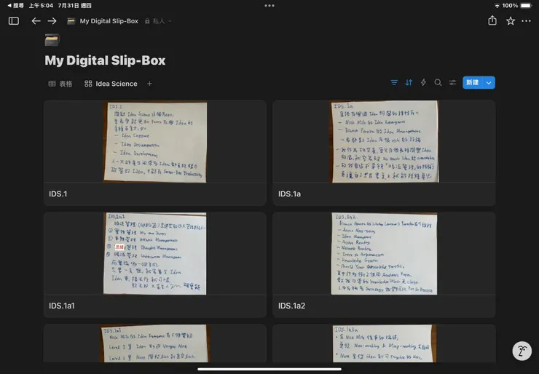This screenshot has width=539, height=374.
Task: Open the sort arrows icon
Action: [409, 82]
